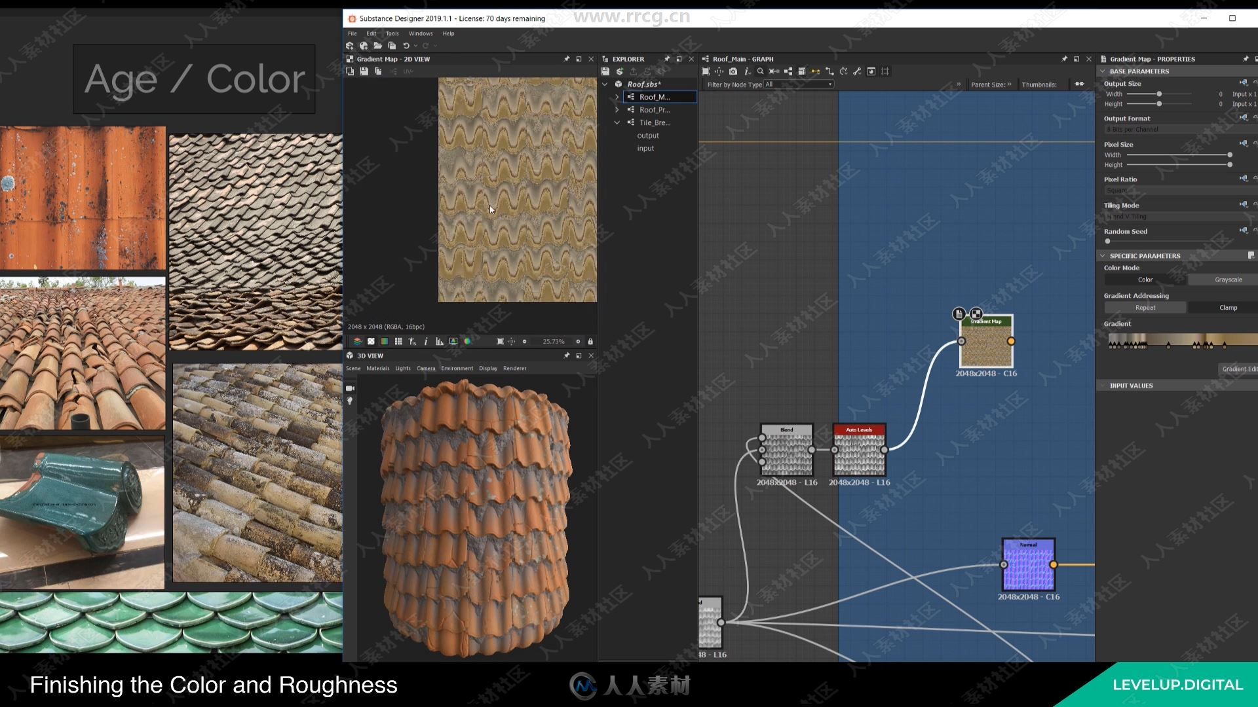Toggle Color mode to Grayscale
This screenshot has width=1258, height=707.
1229,279
